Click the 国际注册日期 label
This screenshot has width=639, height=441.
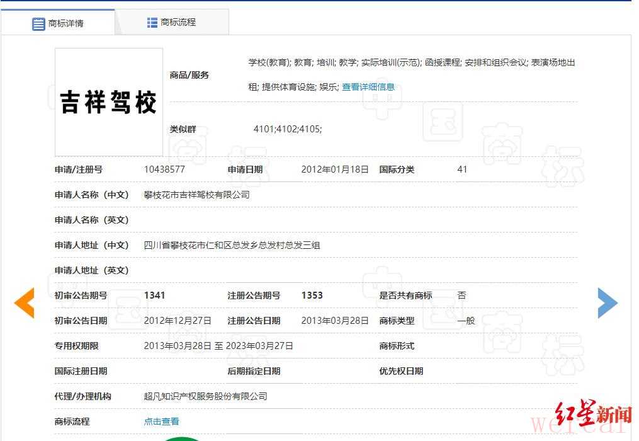(x=81, y=371)
